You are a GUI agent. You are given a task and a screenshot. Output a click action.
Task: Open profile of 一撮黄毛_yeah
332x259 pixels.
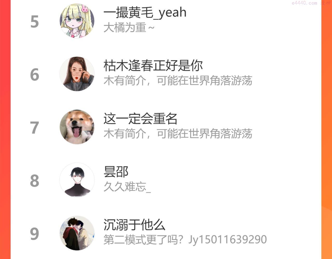(145, 13)
